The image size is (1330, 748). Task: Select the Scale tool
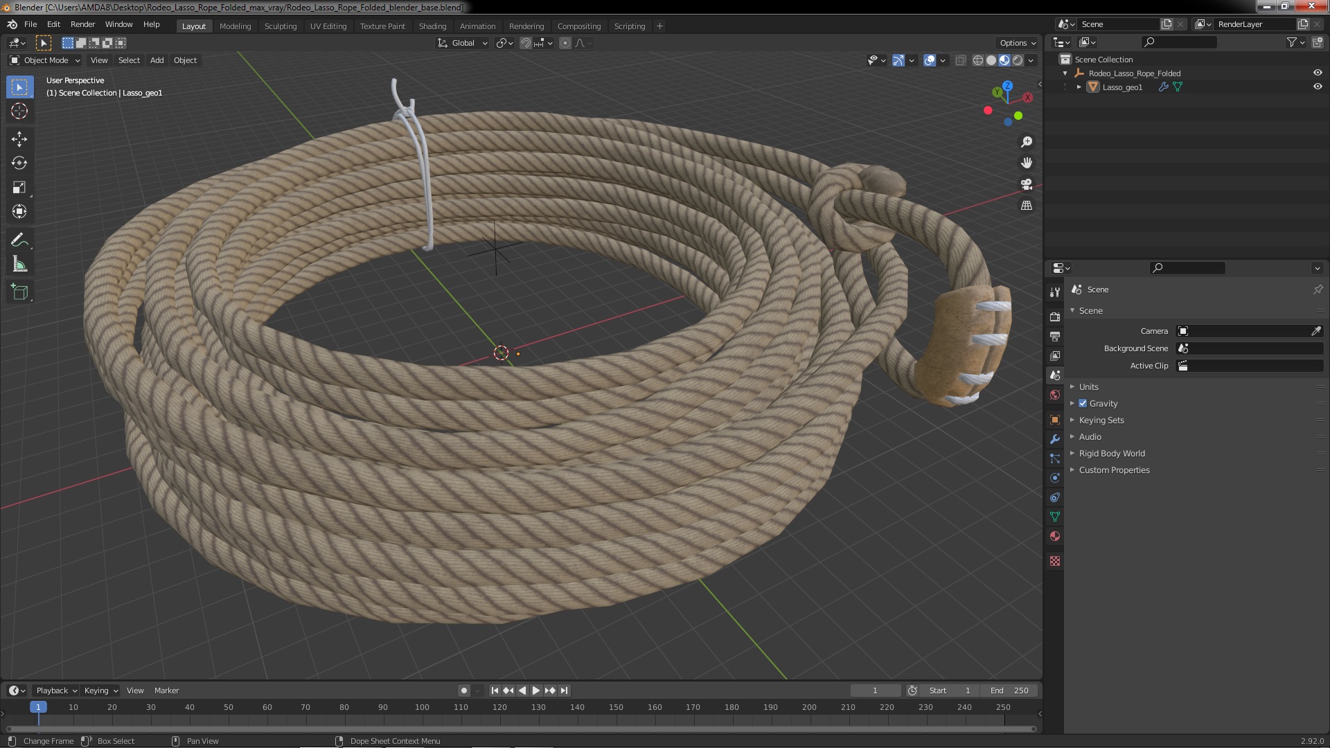coord(19,188)
